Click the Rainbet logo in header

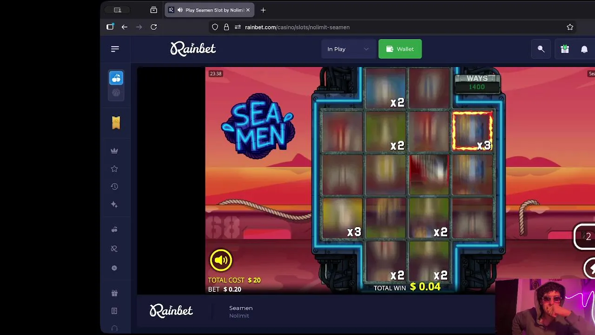click(x=193, y=49)
